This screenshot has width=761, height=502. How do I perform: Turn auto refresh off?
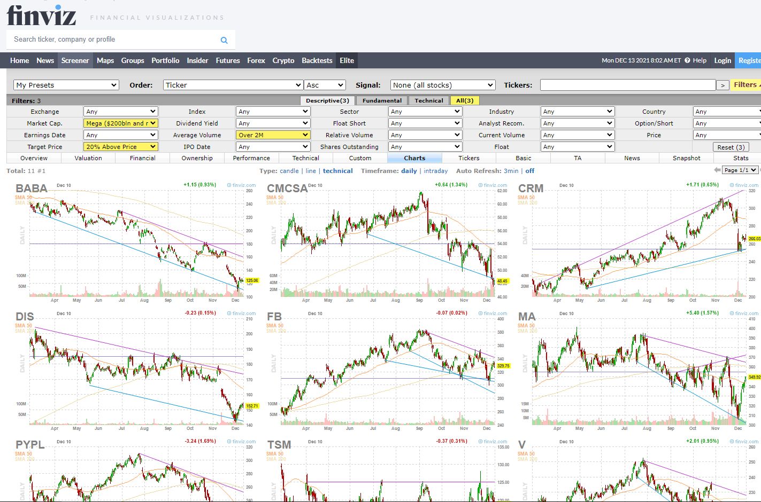pos(530,171)
